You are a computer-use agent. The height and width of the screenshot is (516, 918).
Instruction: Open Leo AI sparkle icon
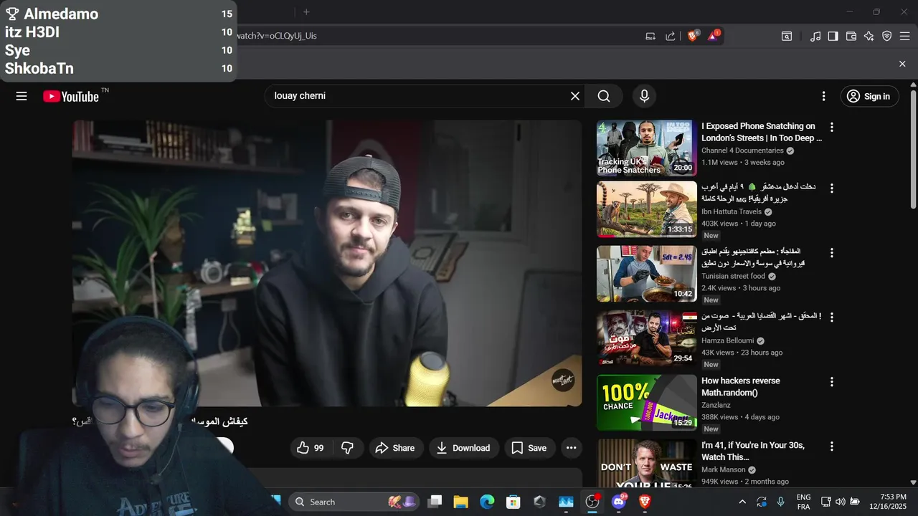(869, 36)
